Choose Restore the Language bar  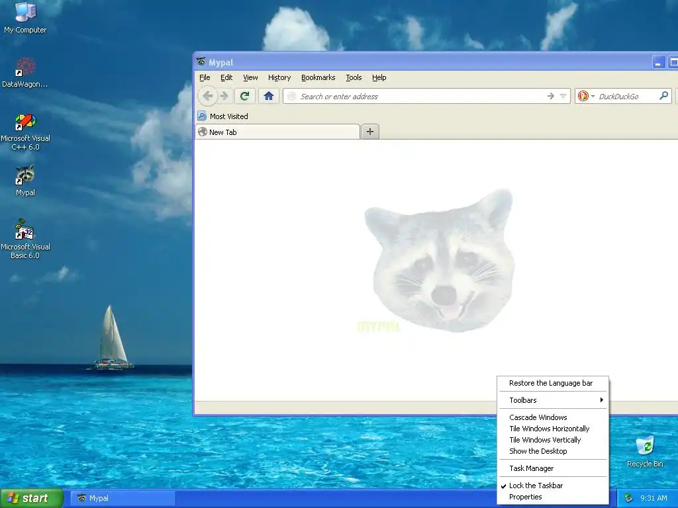pyautogui.click(x=553, y=383)
